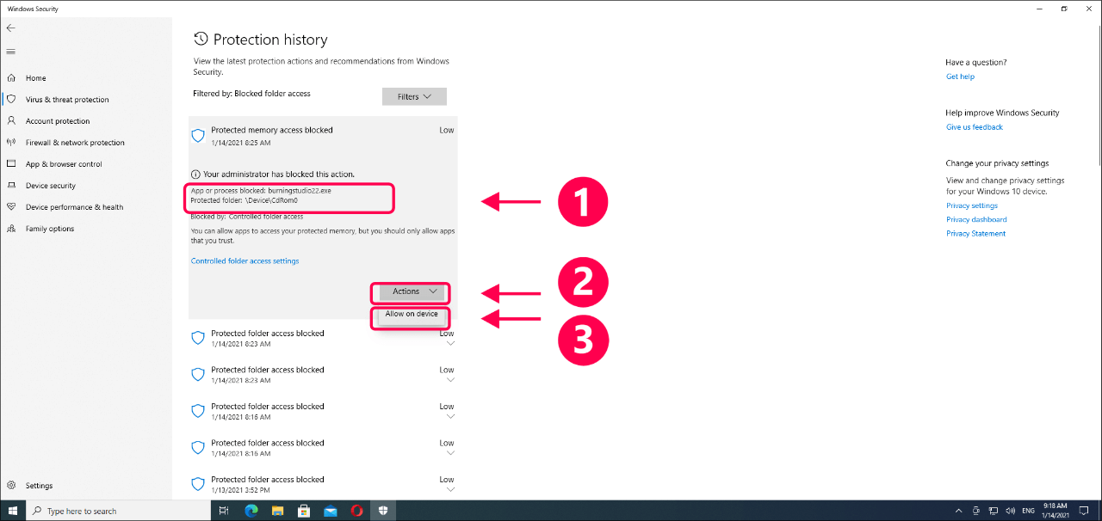1102x521 pixels.
Task: Click the taskbar search box
Action: tap(118, 511)
